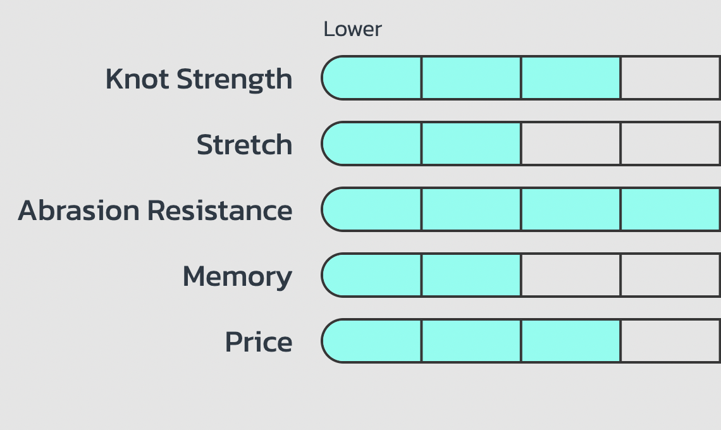Select third filled segment of Knot Strength bar
Image resolution: width=721 pixels, height=430 pixels.
[570, 78]
